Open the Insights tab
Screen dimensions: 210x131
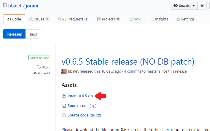click(x=159, y=19)
